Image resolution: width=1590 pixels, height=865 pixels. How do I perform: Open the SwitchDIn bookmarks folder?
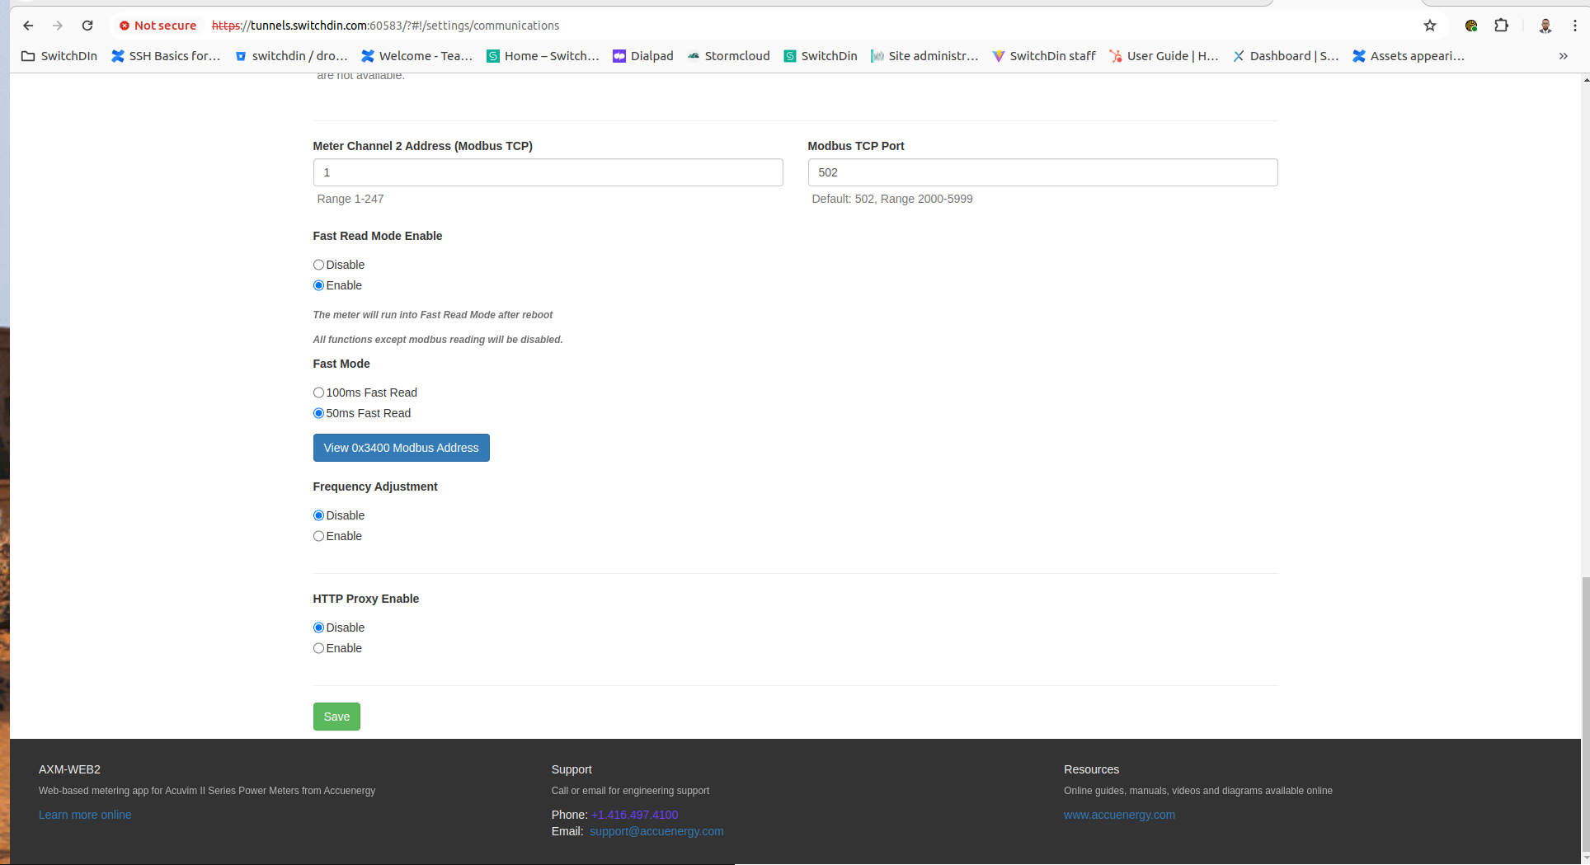point(59,56)
